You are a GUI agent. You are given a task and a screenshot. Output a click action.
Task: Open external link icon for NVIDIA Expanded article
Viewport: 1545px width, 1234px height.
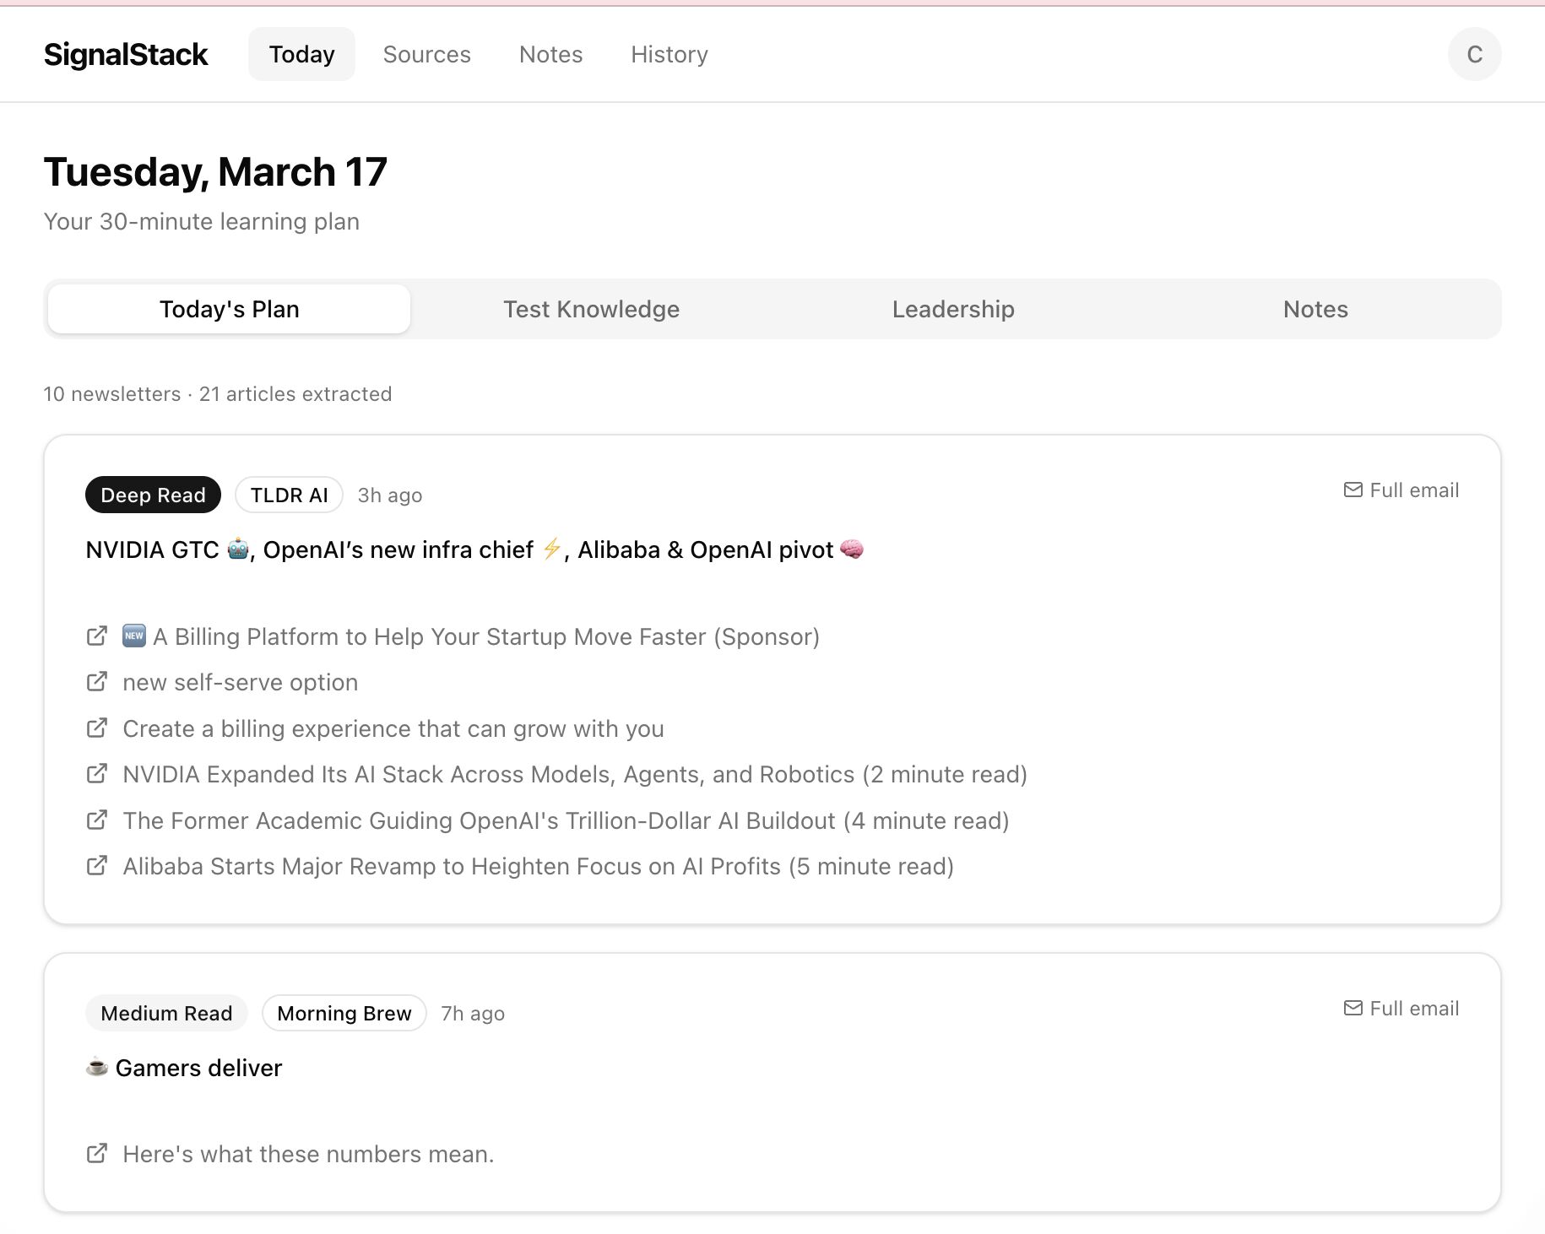pyautogui.click(x=97, y=773)
